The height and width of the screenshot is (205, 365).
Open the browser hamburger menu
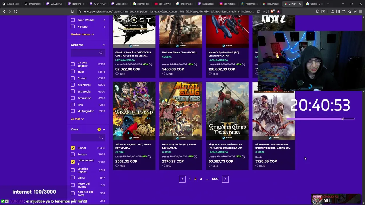tap(361, 11)
